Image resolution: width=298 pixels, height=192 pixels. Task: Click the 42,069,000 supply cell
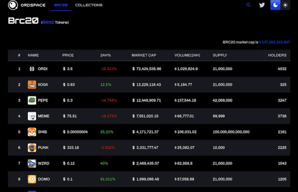222,100
